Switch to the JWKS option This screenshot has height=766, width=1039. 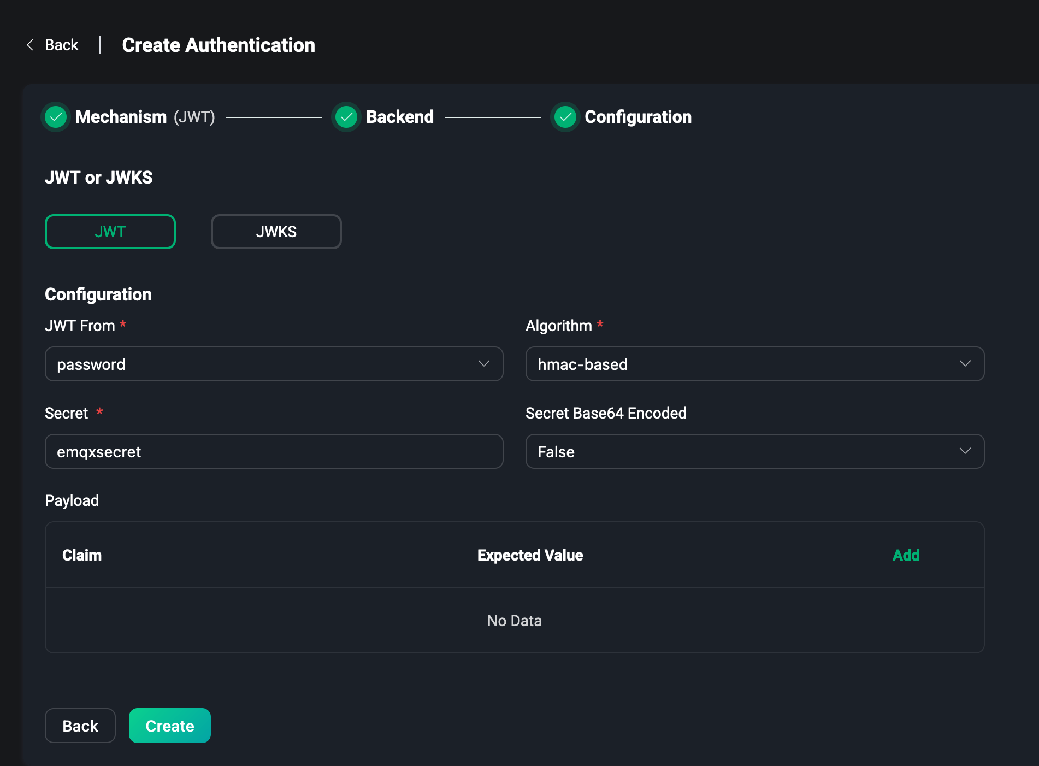point(276,232)
